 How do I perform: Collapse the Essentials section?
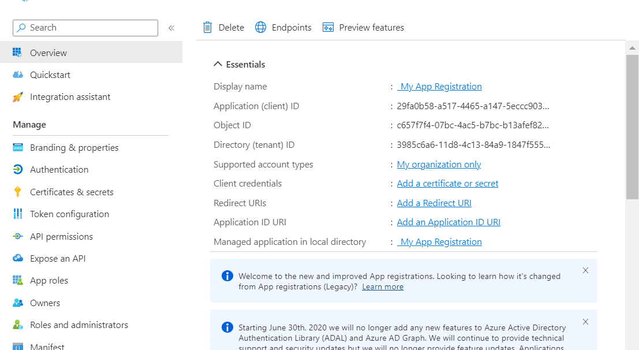(218, 64)
